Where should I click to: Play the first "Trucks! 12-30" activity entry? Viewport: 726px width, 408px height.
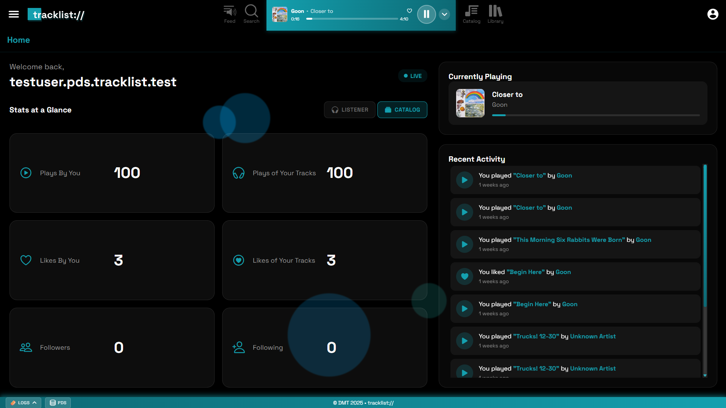(x=464, y=341)
